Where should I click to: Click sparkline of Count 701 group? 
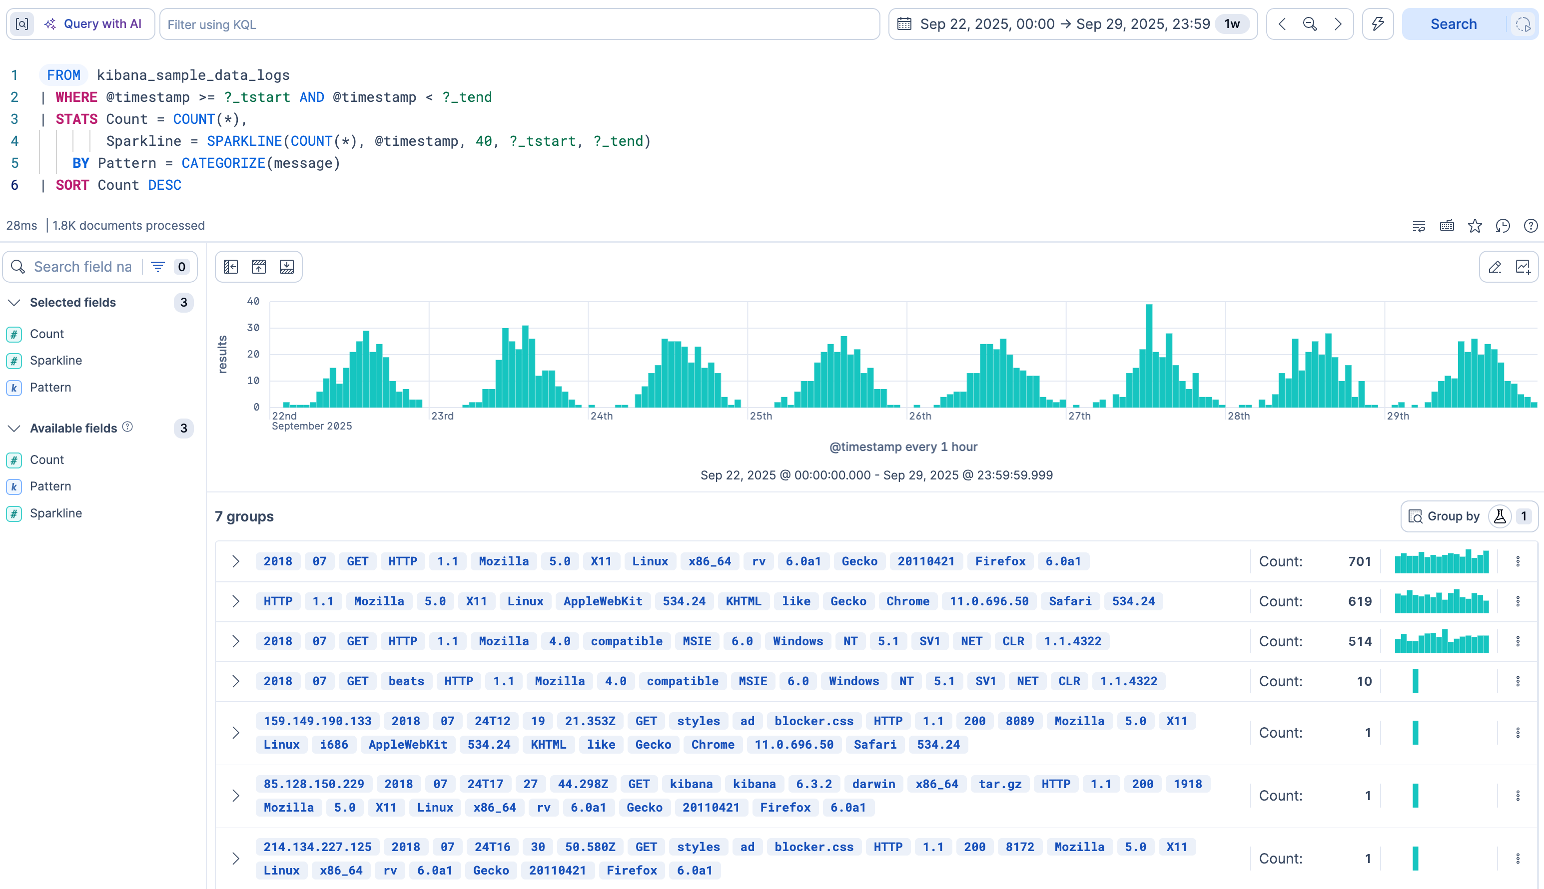click(1442, 562)
